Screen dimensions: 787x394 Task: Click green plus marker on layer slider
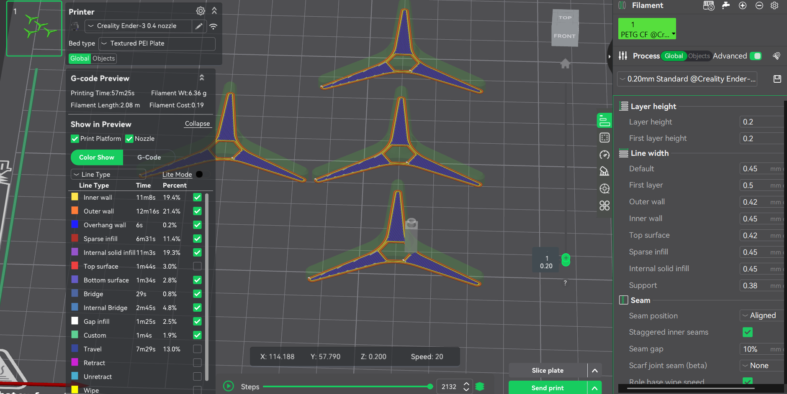click(566, 258)
